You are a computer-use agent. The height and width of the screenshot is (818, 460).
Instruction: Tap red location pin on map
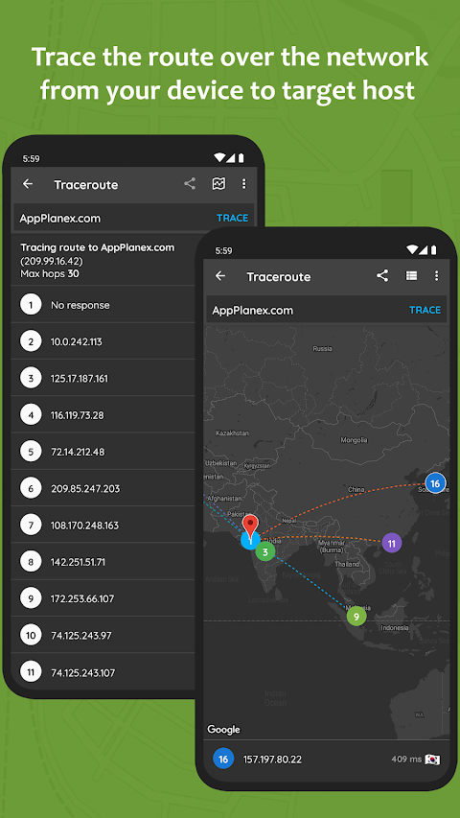coord(251,528)
